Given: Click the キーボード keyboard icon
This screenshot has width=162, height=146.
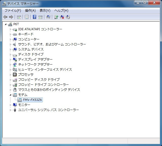Looking at the screenshot, I should (15, 34).
